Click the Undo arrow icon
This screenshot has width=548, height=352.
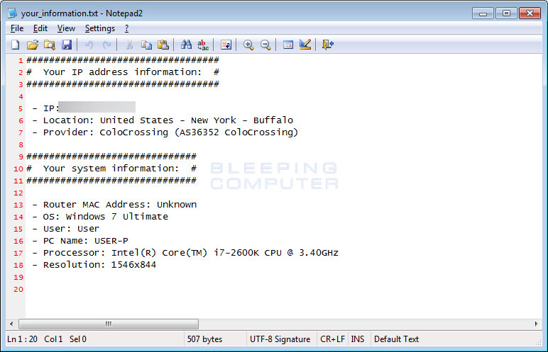coord(89,45)
